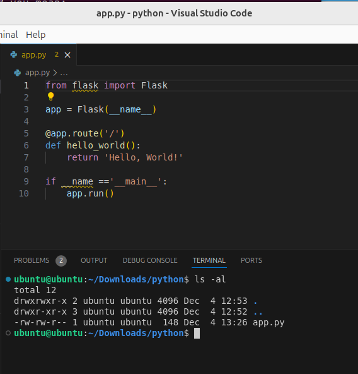Open the Help menu

coord(36,35)
